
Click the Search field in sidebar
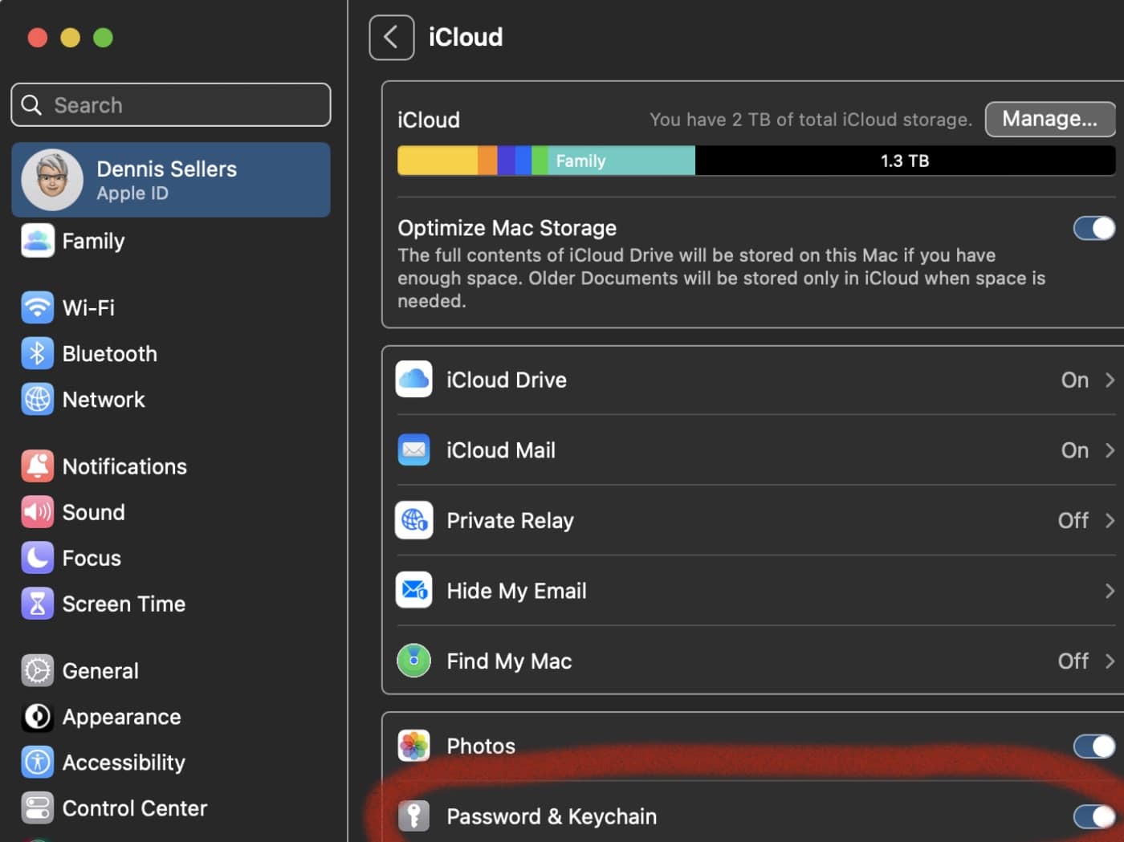click(x=171, y=105)
